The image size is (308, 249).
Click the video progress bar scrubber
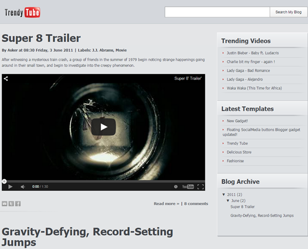click(4, 181)
